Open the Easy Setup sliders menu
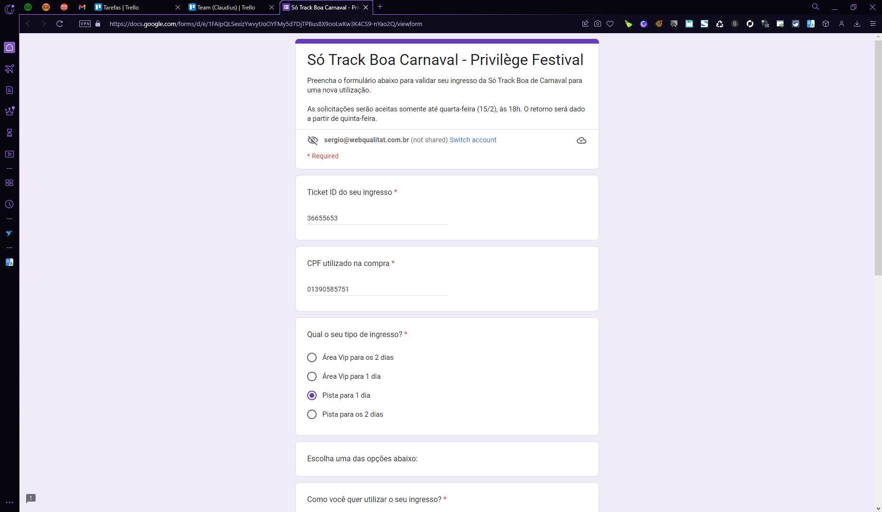882x512 pixels. click(873, 24)
